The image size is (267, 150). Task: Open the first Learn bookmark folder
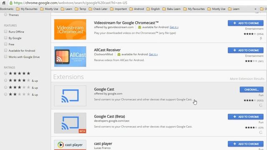pyautogui.click(x=67, y=9)
